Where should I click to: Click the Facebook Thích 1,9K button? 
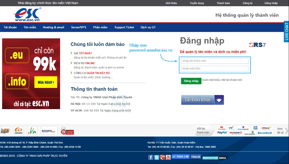[x=181, y=157]
